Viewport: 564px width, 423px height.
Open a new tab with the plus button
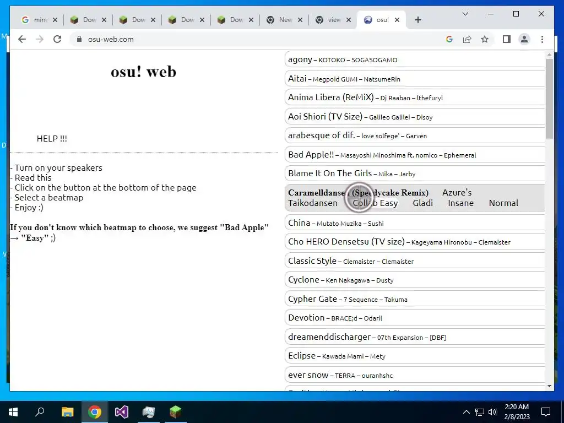[417, 20]
